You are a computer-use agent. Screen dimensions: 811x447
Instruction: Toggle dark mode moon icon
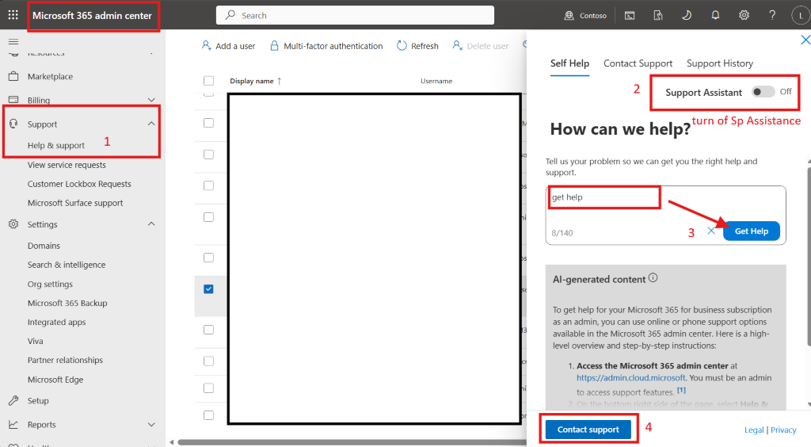click(x=687, y=16)
